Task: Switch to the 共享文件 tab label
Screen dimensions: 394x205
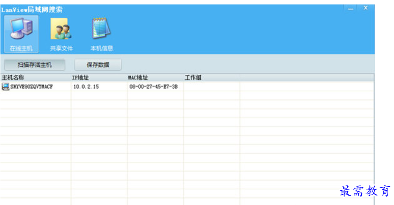Action: [61, 48]
